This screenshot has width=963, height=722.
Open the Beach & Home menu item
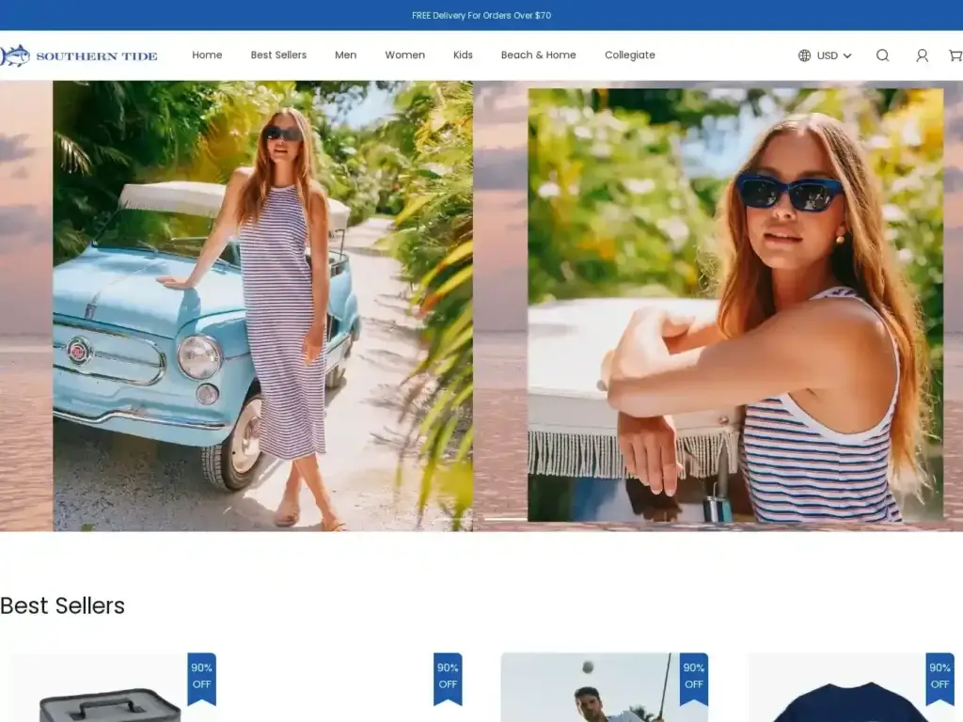pyautogui.click(x=538, y=55)
